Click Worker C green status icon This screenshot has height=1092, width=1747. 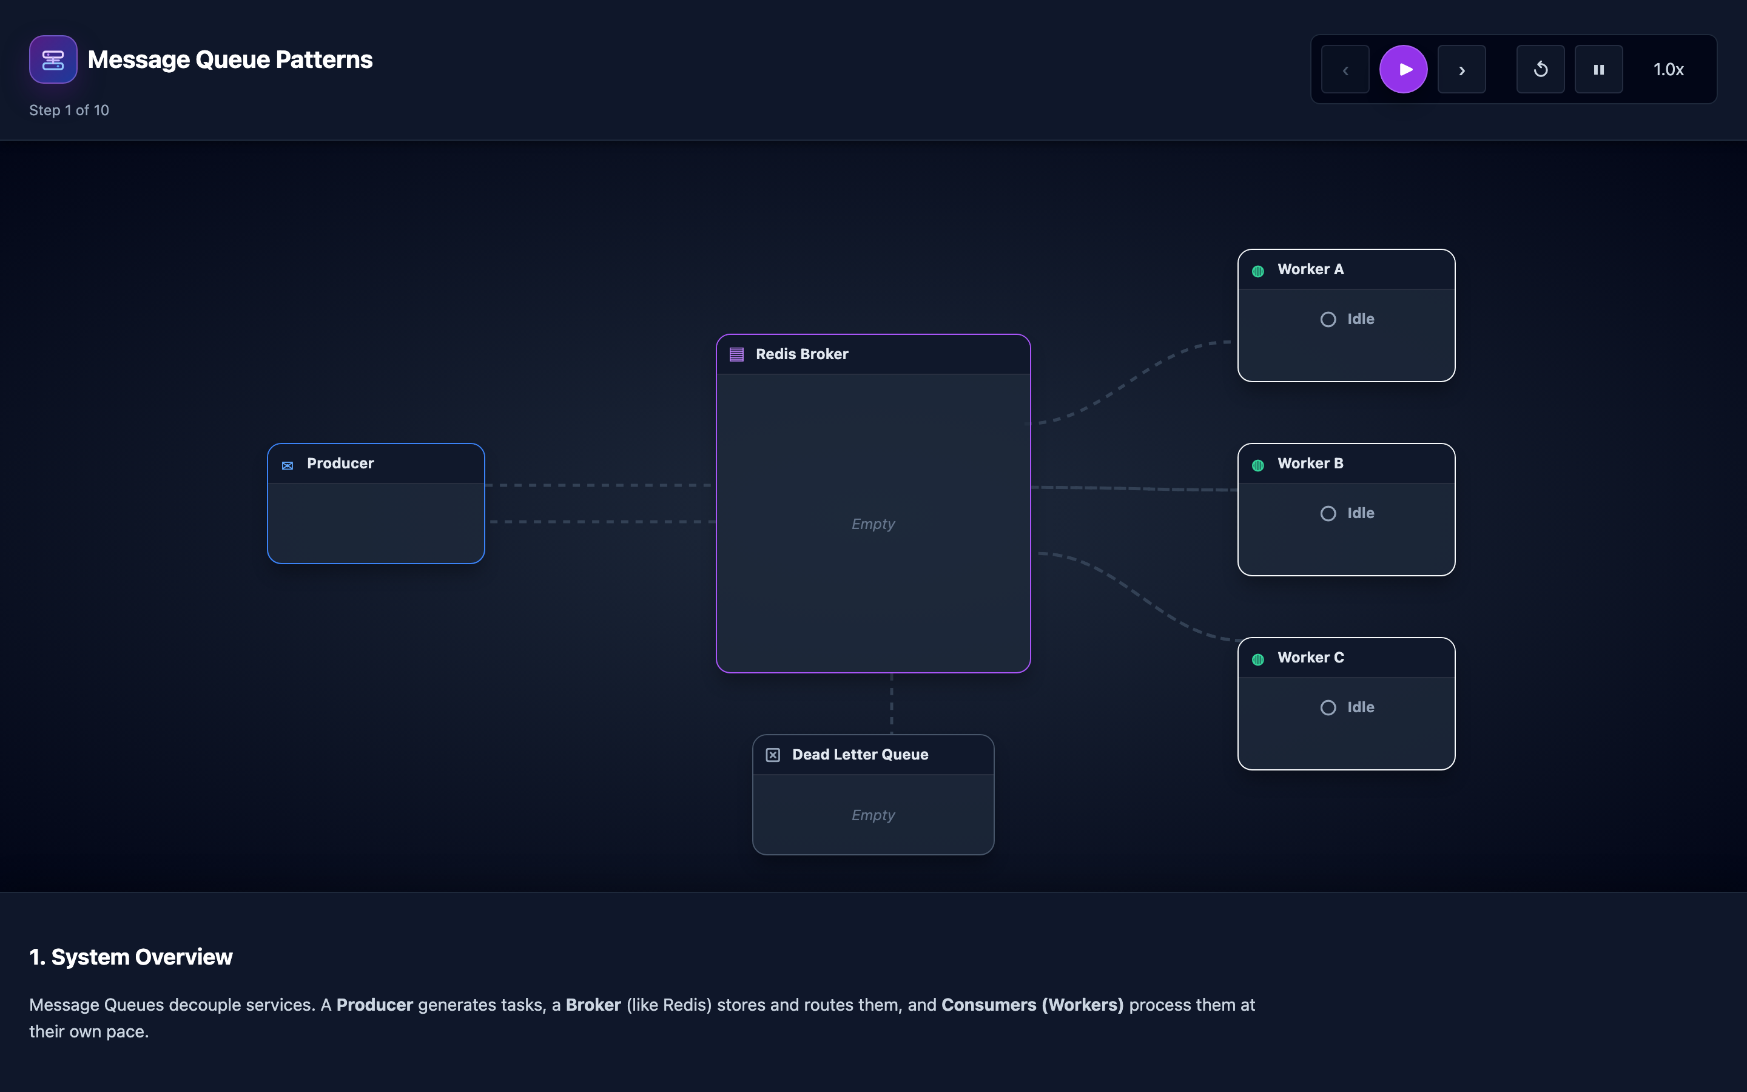(1257, 659)
